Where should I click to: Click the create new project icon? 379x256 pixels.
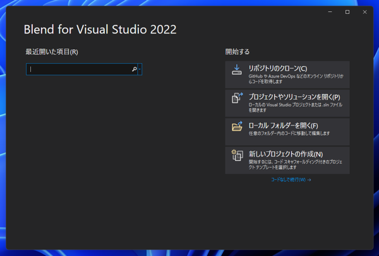[237, 155]
